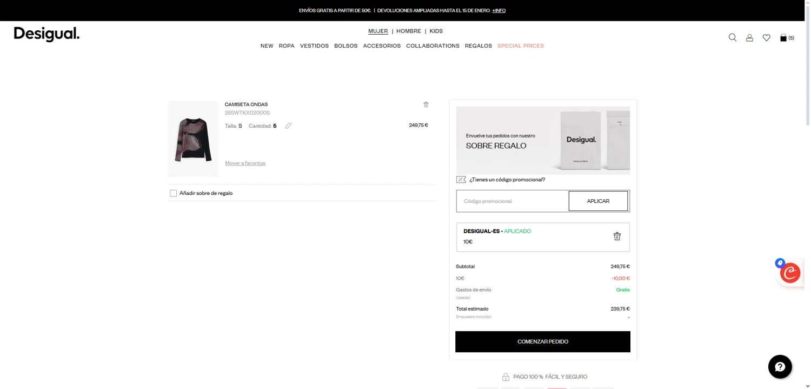This screenshot has width=811, height=389.
Task: Focus the Código promocional input field
Action: (513, 201)
